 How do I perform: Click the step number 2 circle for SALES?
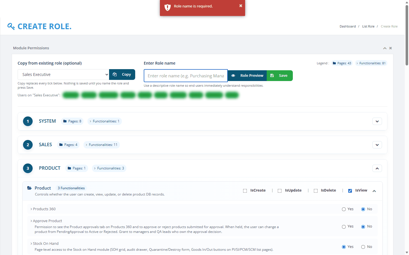click(28, 145)
